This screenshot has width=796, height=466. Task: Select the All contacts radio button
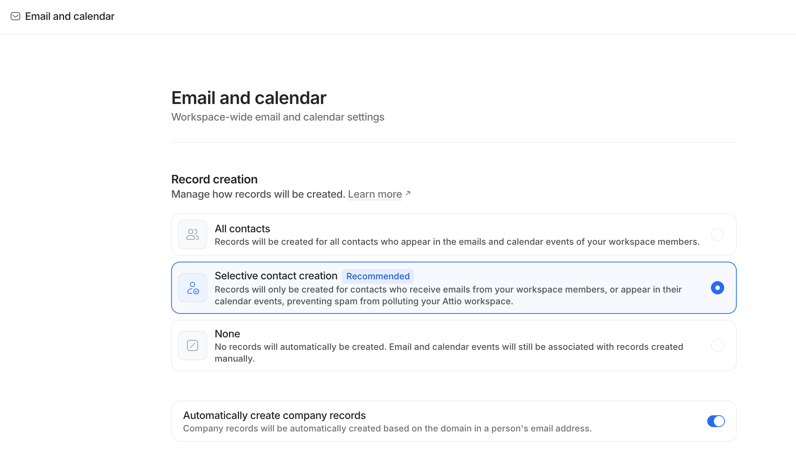pyautogui.click(x=717, y=234)
